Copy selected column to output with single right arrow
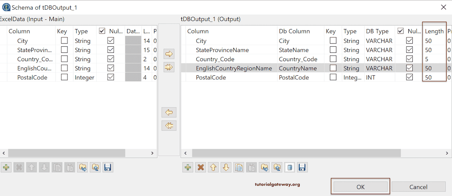The image size is (452, 196). (x=169, y=54)
